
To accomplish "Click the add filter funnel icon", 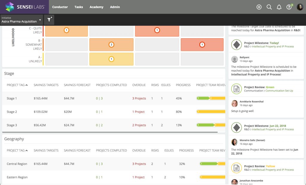I will (49, 20).
